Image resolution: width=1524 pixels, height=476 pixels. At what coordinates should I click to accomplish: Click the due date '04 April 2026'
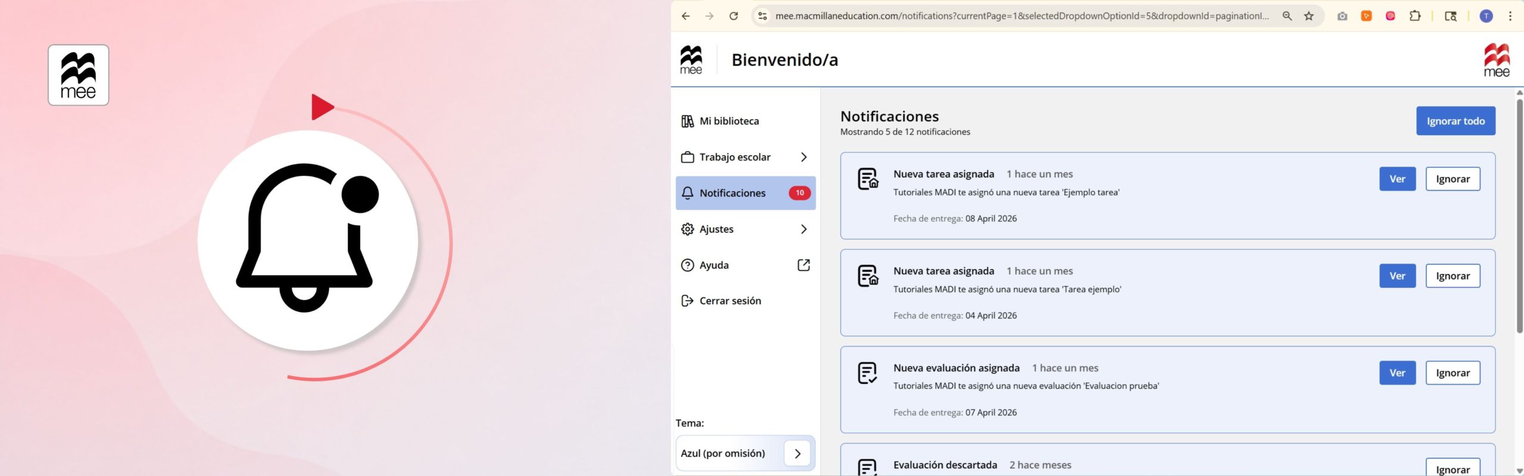(x=991, y=316)
